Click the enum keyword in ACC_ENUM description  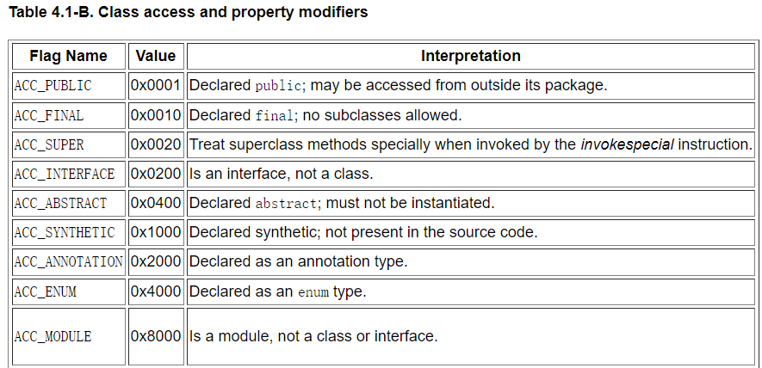coord(313,291)
